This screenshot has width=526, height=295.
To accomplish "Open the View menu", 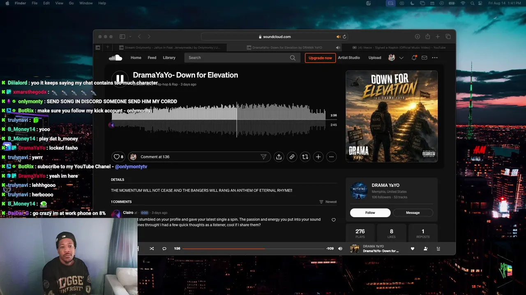I will tap(59, 3).
